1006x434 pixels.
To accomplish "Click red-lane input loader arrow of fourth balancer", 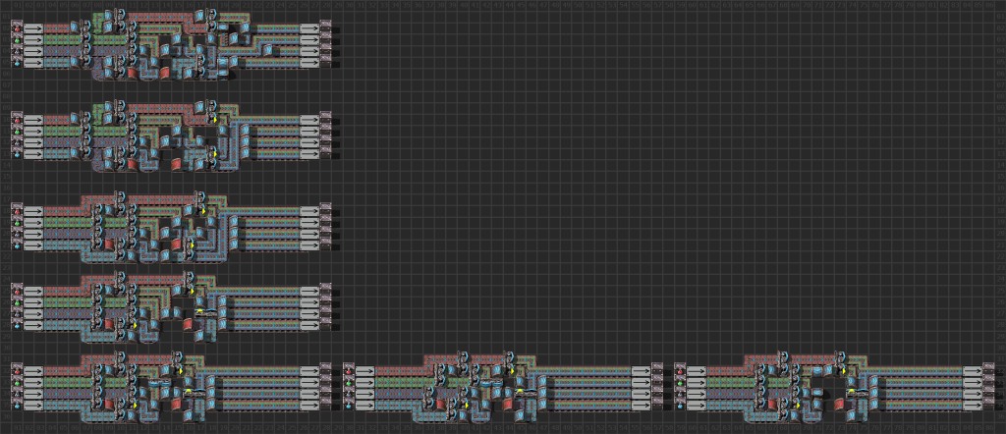I will point(33,292).
